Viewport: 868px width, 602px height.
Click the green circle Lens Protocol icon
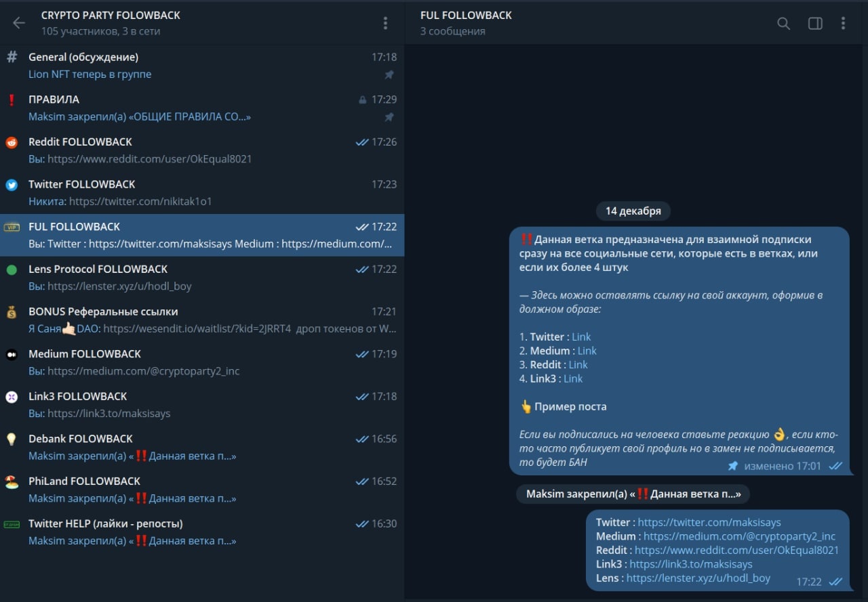tap(12, 270)
